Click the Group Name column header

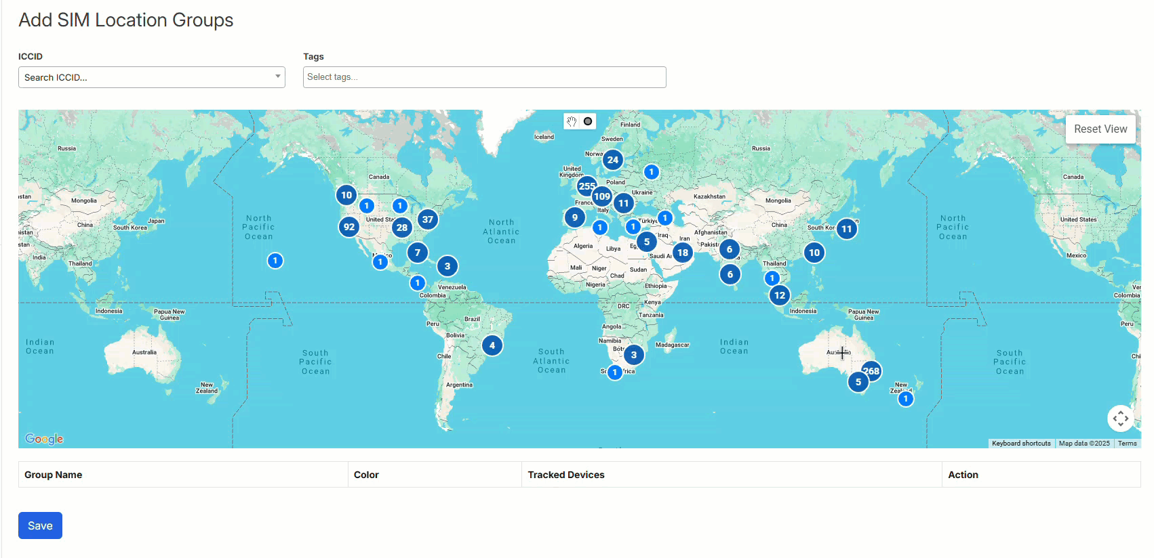54,475
